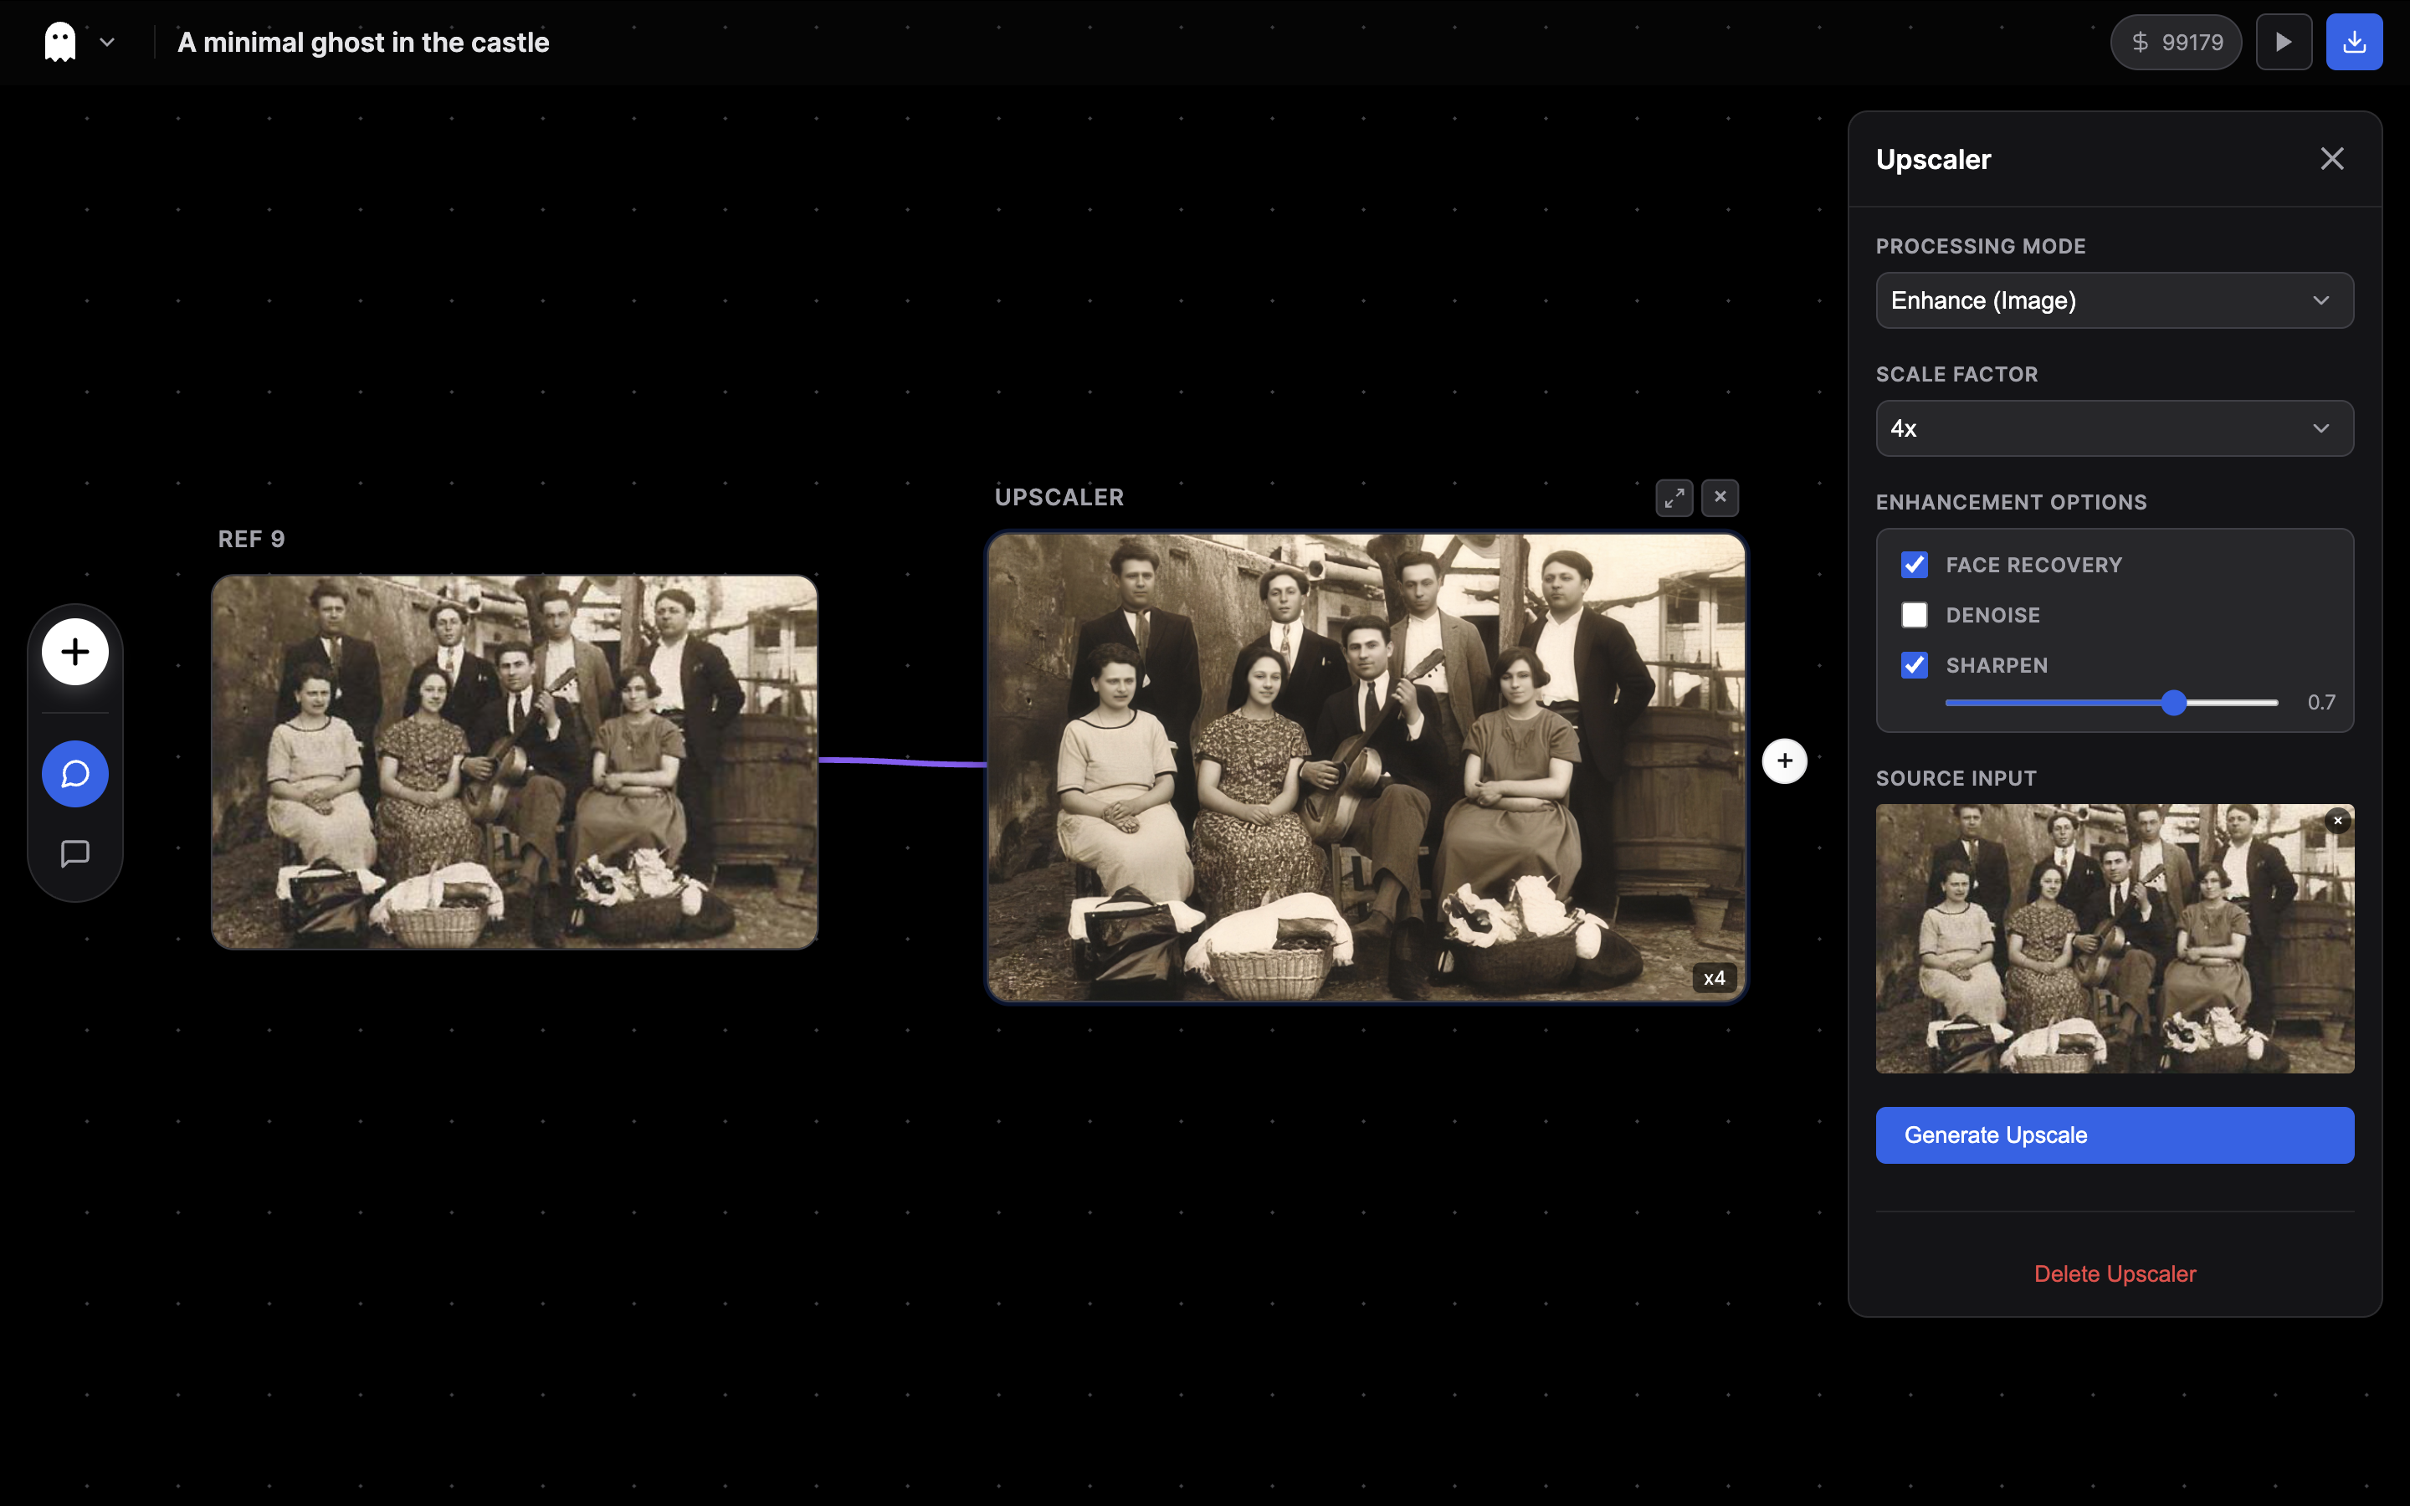Image resolution: width=2410 pixels, height=1506 pixels.
Task: Click the plus connector beside Upscaler node
Action: click(1783, 761)
